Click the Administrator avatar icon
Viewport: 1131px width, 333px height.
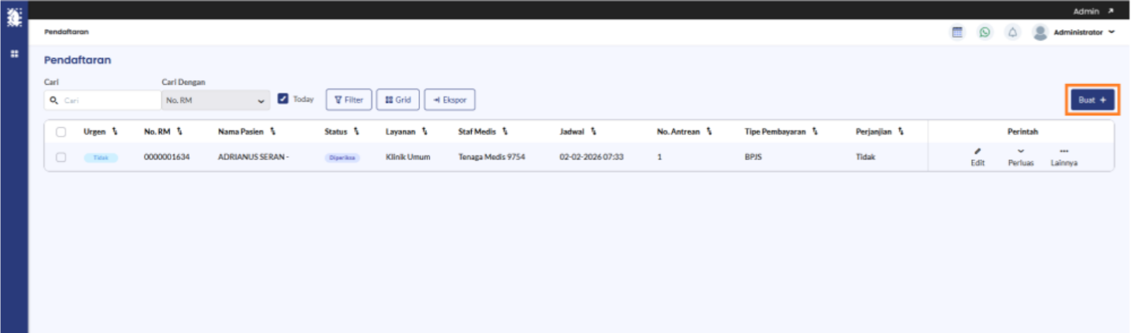(x=1041, y=32)
